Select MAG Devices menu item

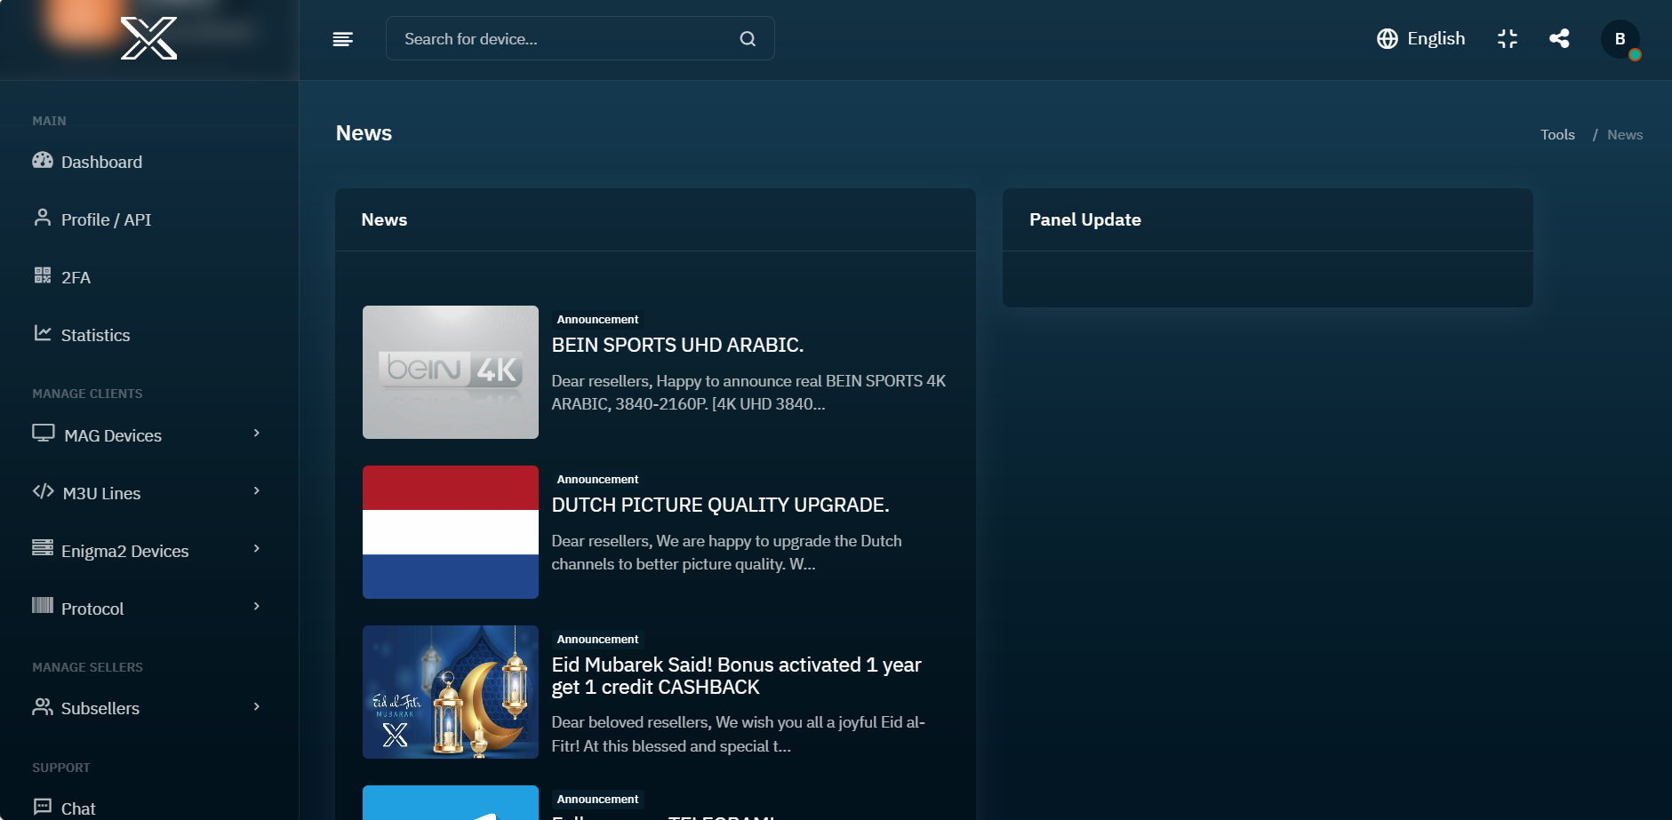click(x=113, y=435)
